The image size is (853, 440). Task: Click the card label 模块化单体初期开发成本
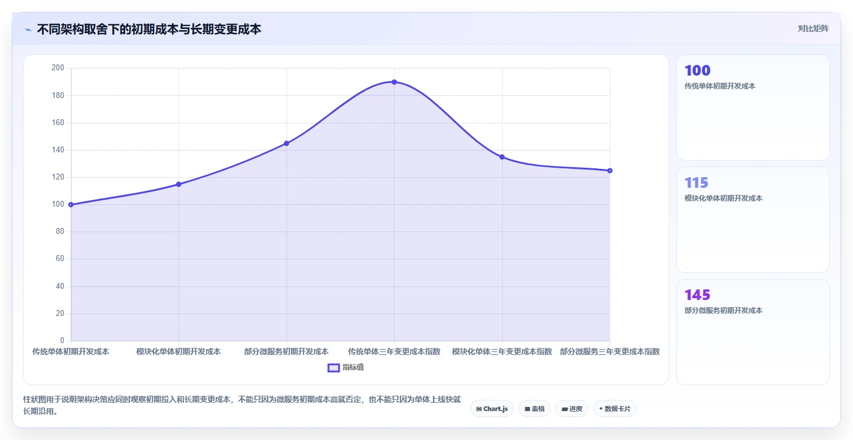pos(724,198)
